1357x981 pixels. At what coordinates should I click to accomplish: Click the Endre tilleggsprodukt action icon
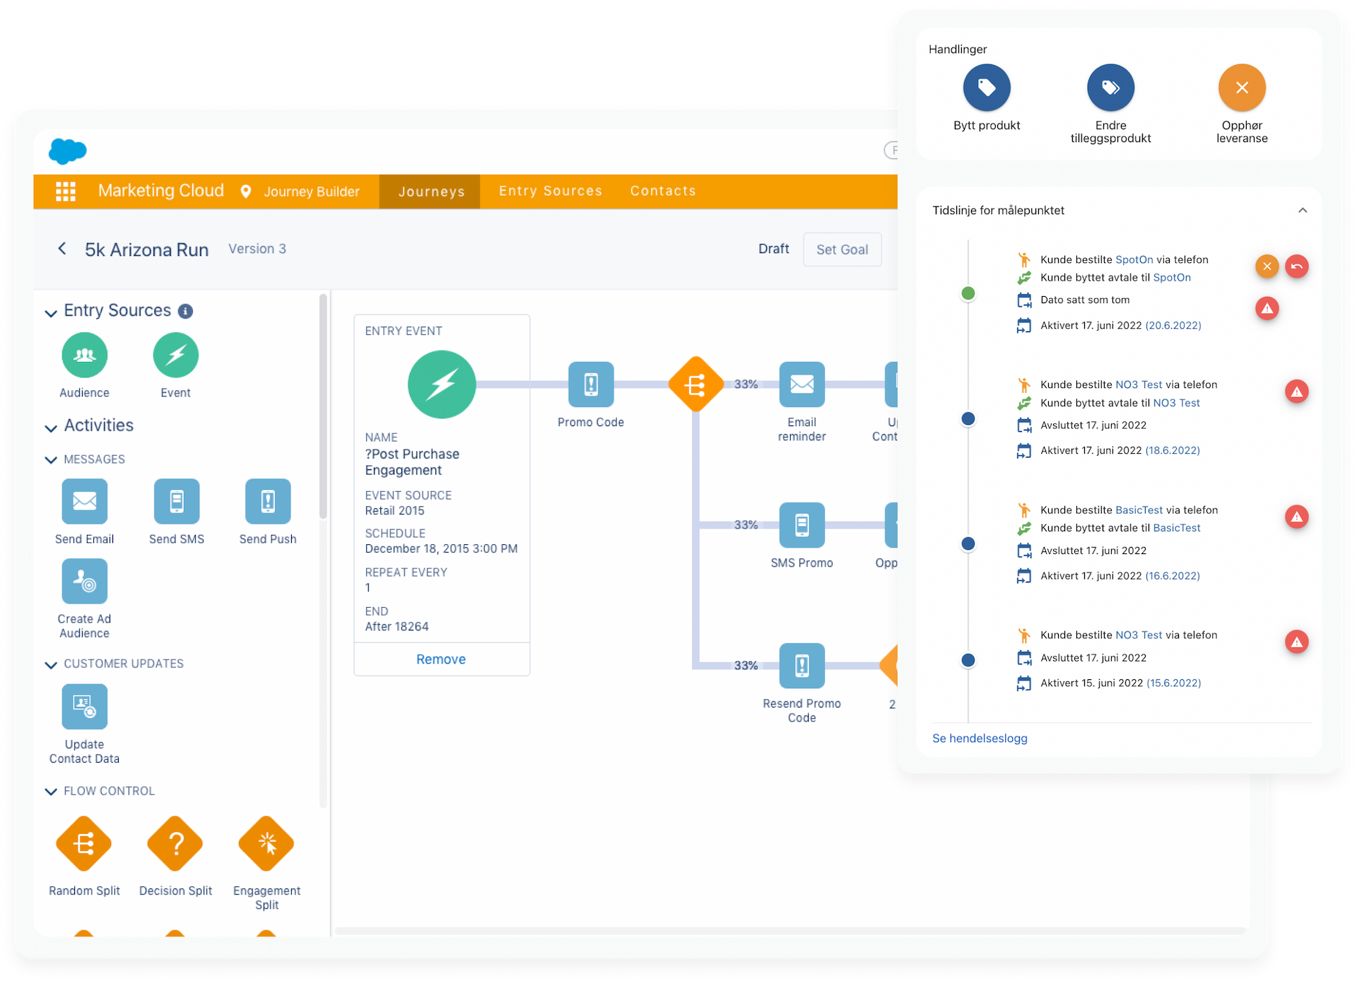pyautogui.click(x=1110, y=88)
